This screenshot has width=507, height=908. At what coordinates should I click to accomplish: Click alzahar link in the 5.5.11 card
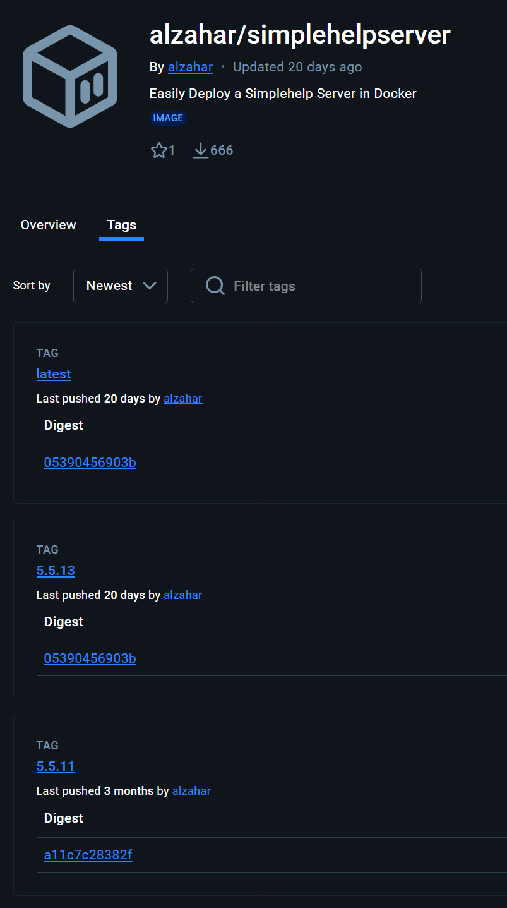click(x=191, y=791)
